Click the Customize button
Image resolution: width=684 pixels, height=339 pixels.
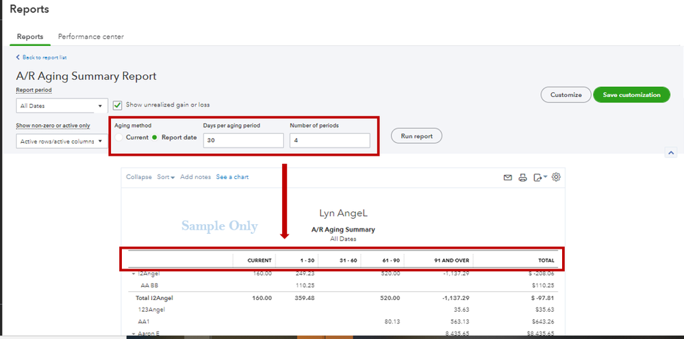pos(566,94)
